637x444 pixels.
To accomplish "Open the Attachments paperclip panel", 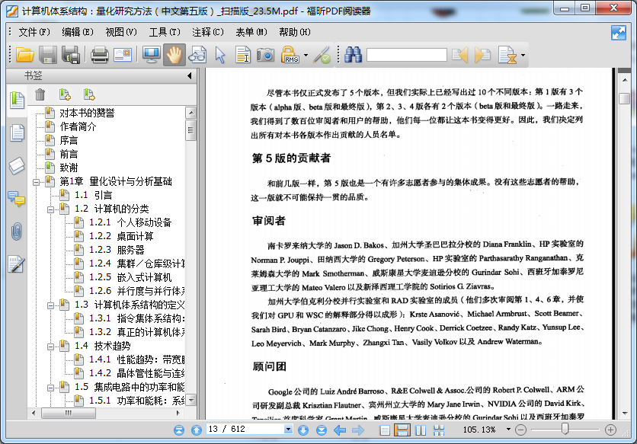I will [16, 232].
